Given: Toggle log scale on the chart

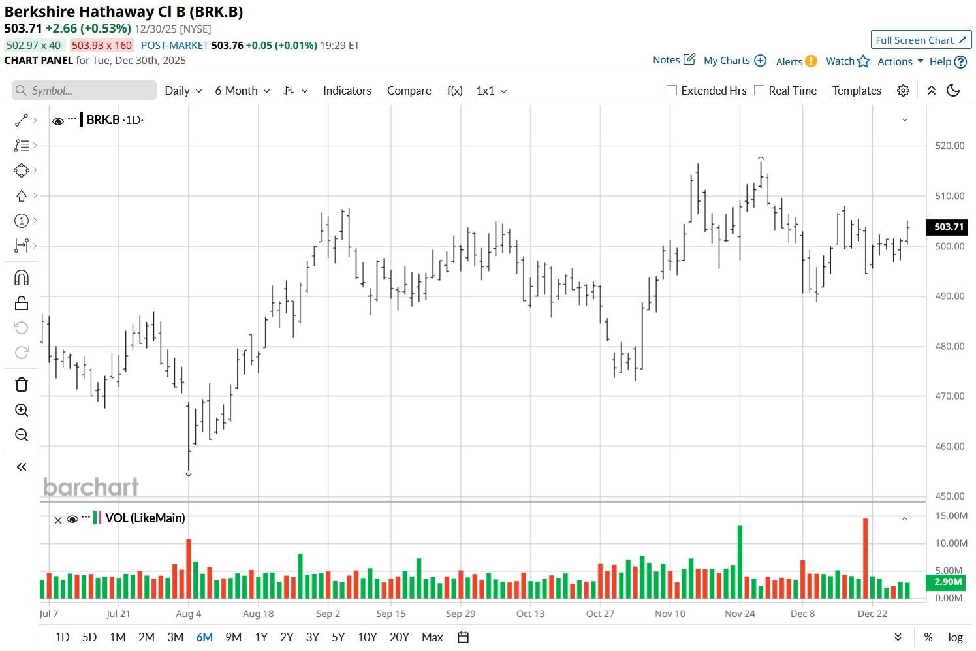Looking at the screenshot, I should pyautogui.click(x=955, y=637).
